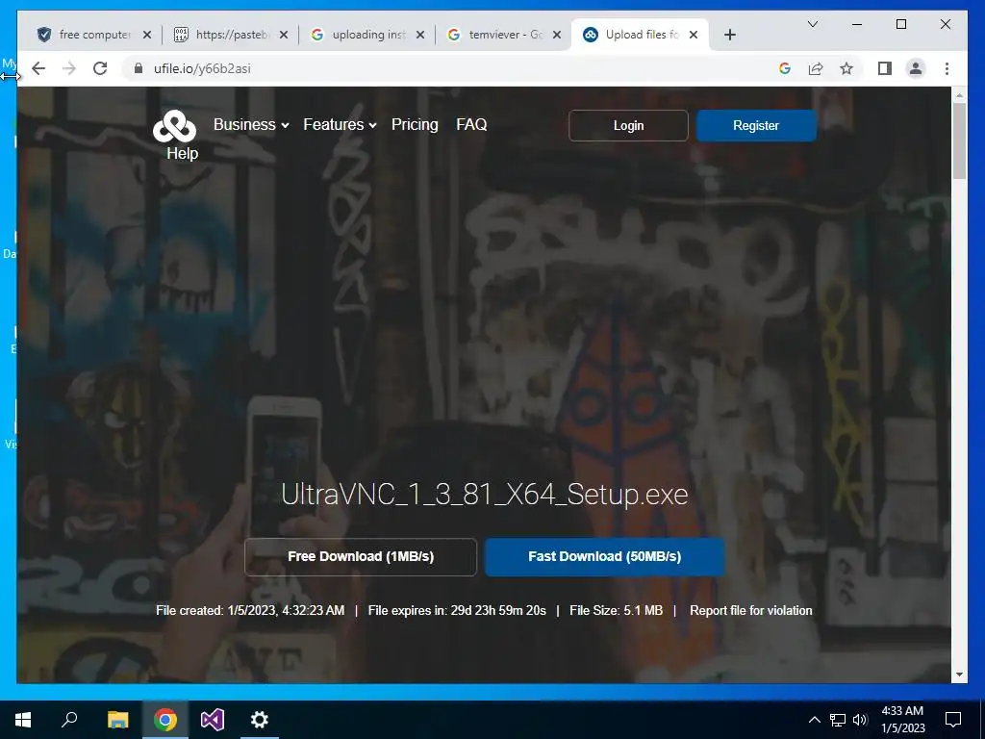The height and width of the screenshot is (739, 985).
Task: Open the Chrome three-dot menu
Action: [947, 68]
